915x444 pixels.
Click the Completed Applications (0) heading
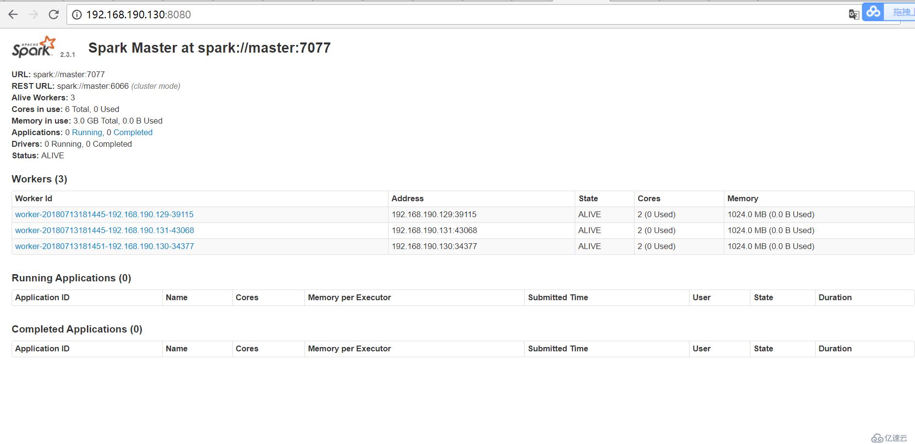coord(77,329)
